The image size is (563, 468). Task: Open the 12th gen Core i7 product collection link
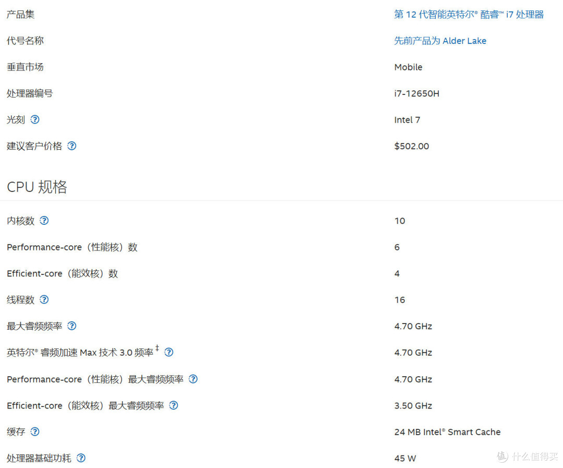(x=469, y=15)
